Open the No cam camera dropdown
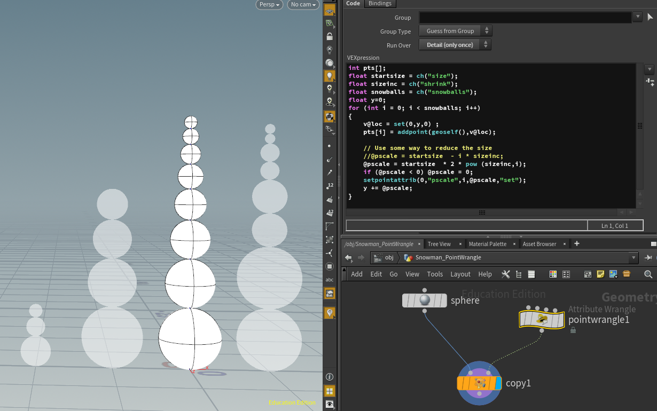 [x=303, y=5]
